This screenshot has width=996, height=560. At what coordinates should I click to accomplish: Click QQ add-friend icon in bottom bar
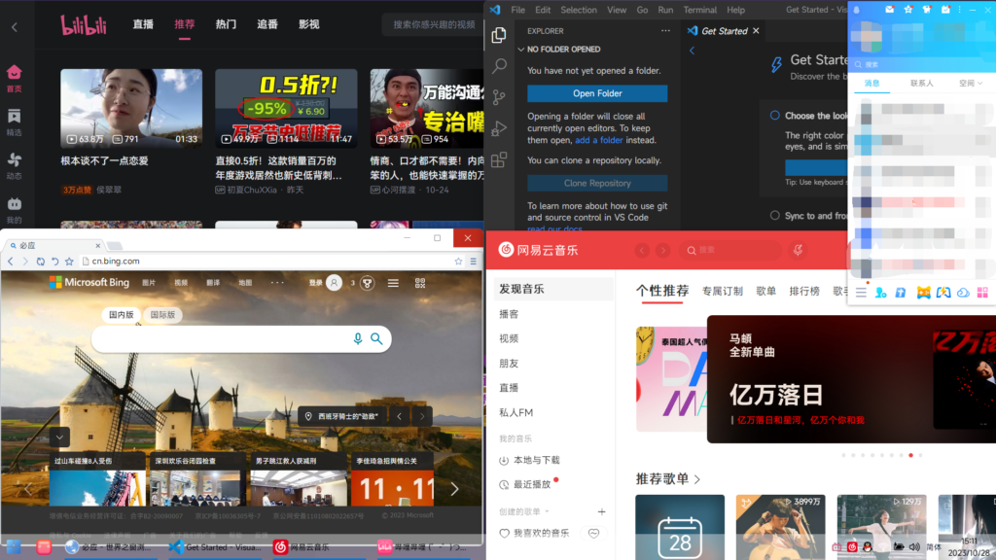pyautogui.click(x=880, y=292)
